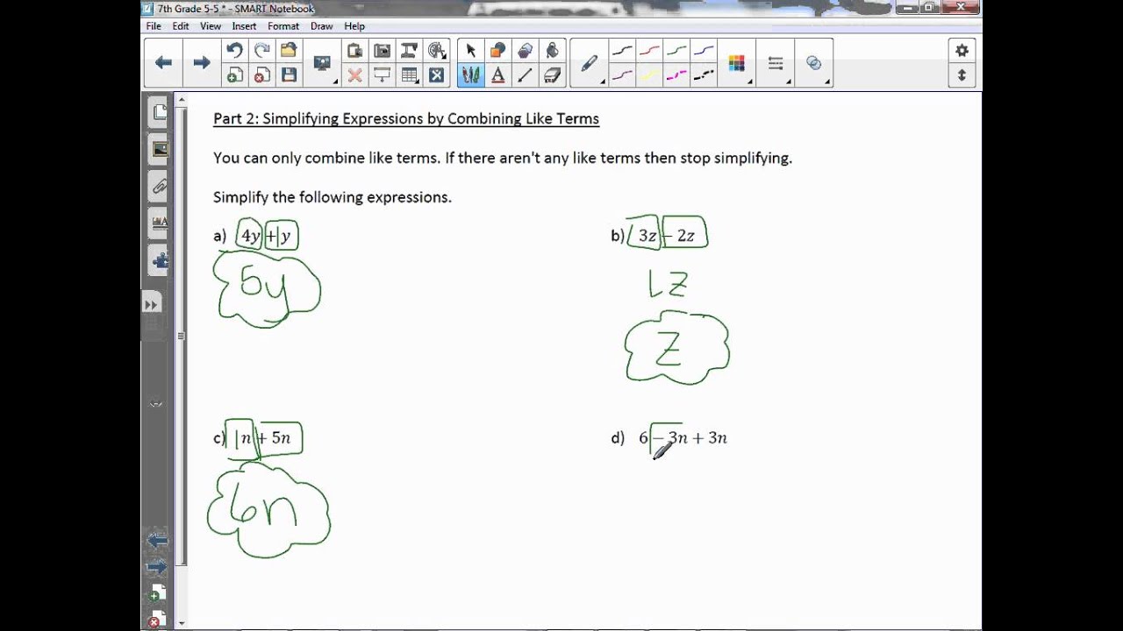The image size is (1123, 631).
Task: Open the screen capture camera icon
Action: coord(382,50)
